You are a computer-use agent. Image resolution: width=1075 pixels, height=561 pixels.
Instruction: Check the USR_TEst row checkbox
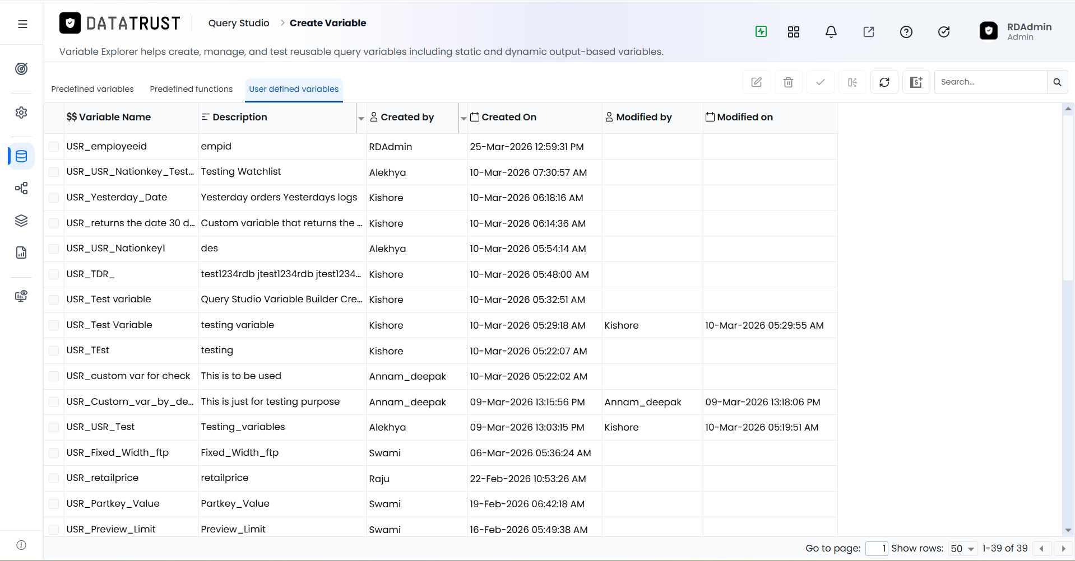(x=54, y=350)
